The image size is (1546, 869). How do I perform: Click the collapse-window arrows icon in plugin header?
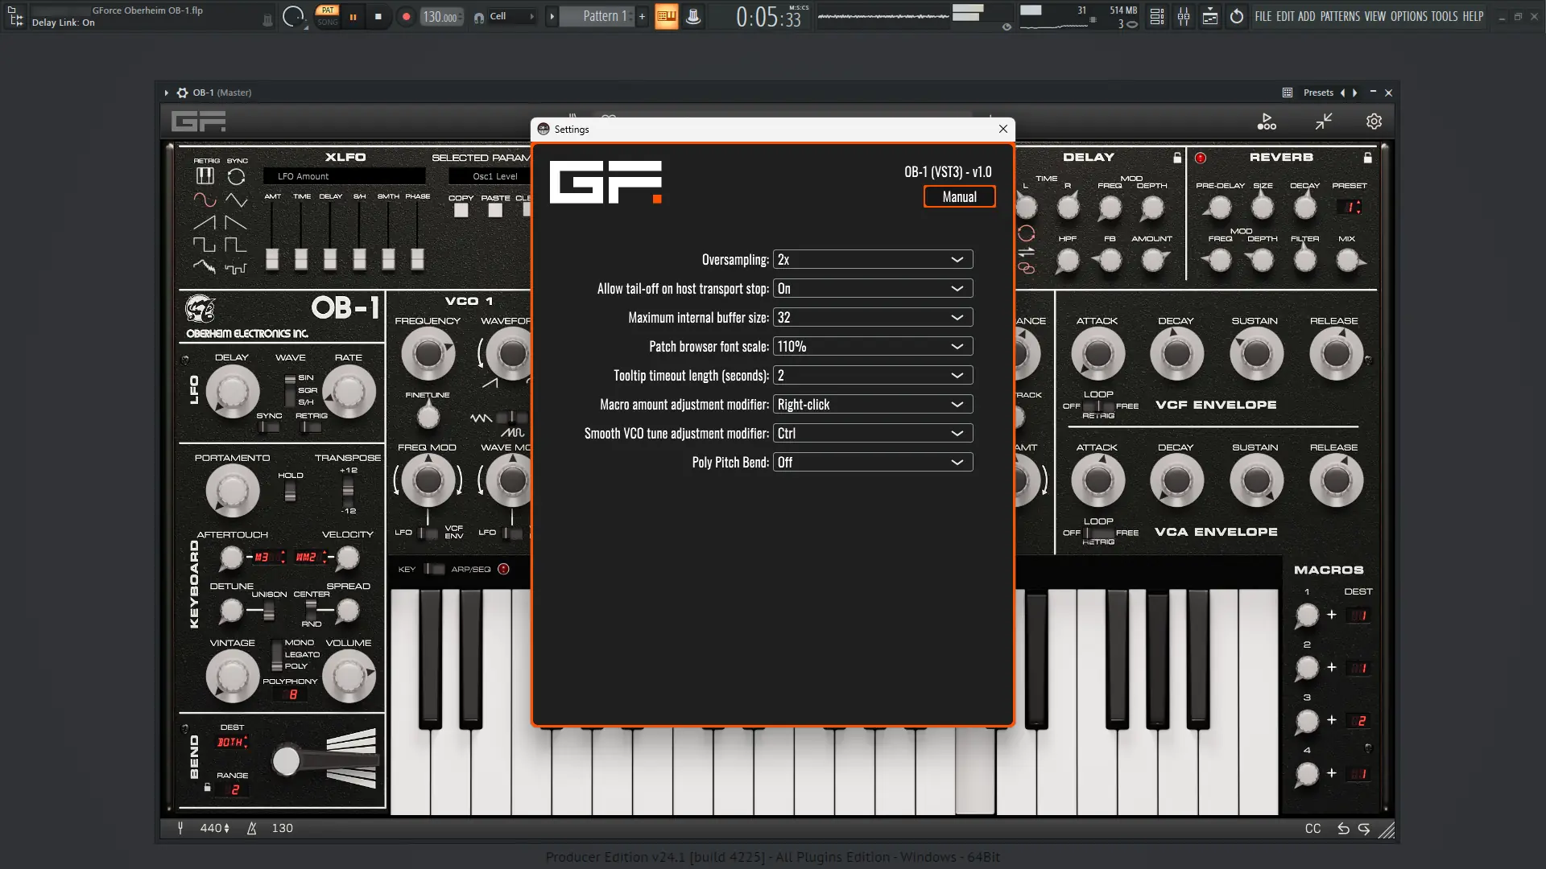pos(1323,121)
